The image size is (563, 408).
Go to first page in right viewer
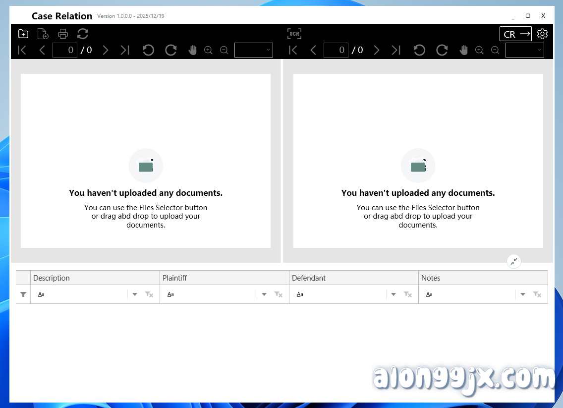(x=293, y=50)
